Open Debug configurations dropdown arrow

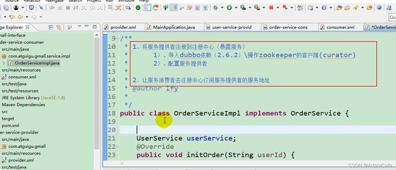pos(222,8)
